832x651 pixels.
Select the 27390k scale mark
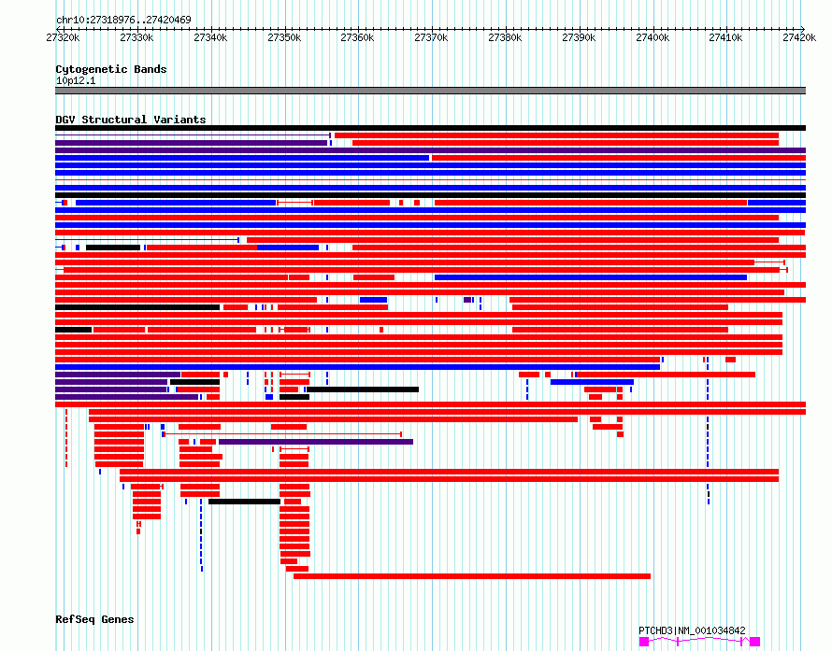(x=579, y=37)
